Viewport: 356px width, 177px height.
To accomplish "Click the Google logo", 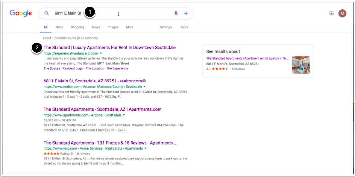I will (x=21, y=13).
